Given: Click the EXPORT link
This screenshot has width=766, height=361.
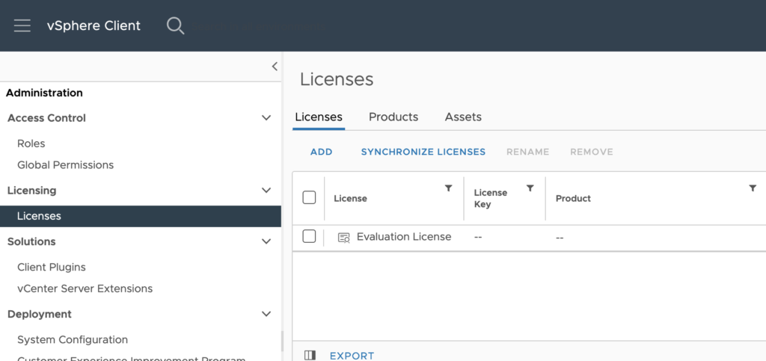Looking at the screenshot, I should 352,356.
